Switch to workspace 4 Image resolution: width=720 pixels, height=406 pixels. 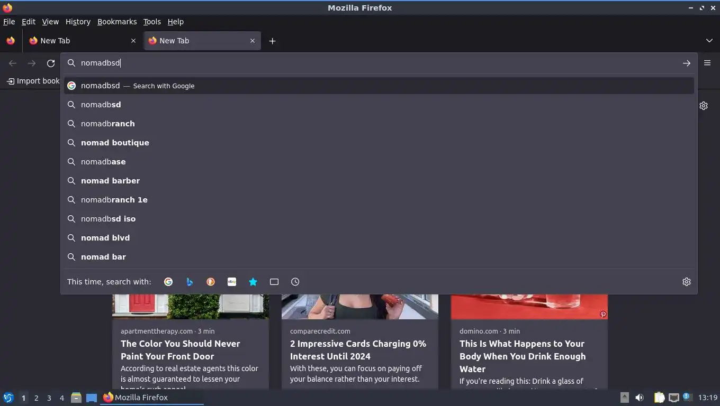(61, 398)
